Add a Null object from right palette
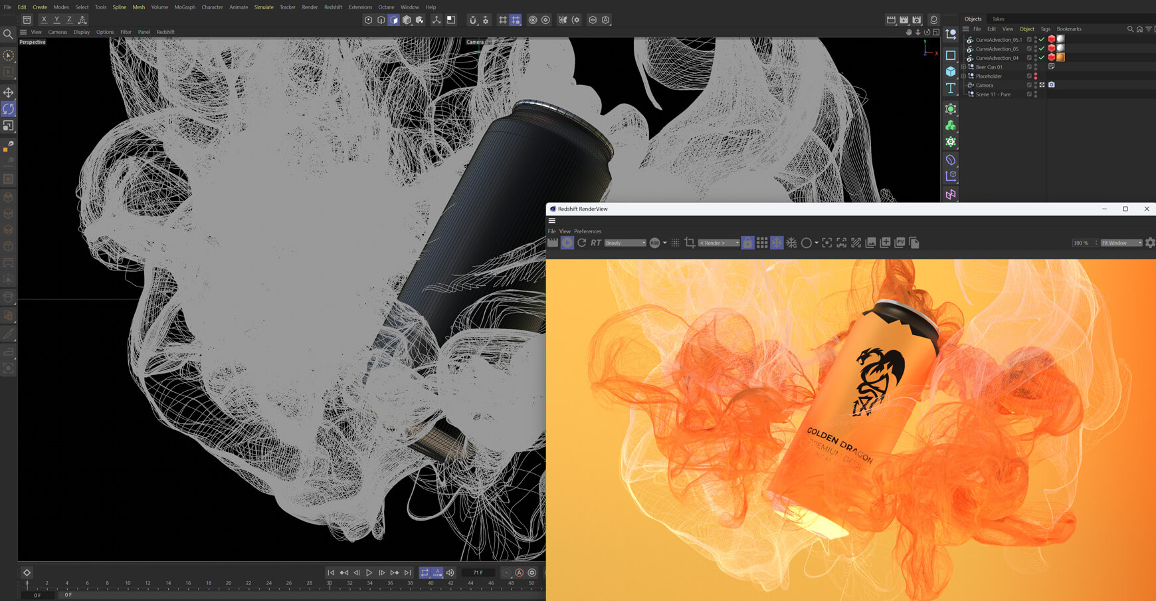The image size is (1156, 601). tap(951, 34)
